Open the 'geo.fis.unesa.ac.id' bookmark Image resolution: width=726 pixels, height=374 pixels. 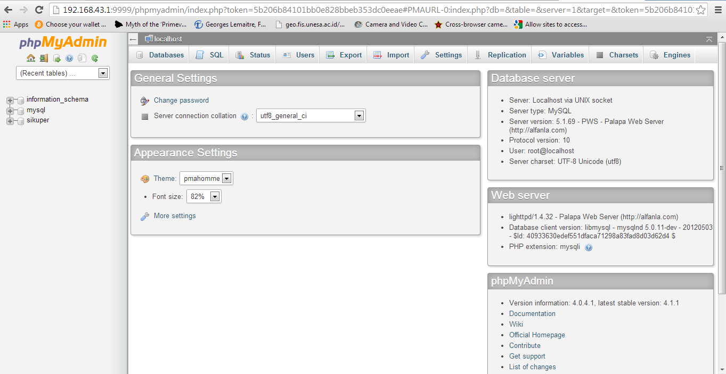click(x=310, y=24)
